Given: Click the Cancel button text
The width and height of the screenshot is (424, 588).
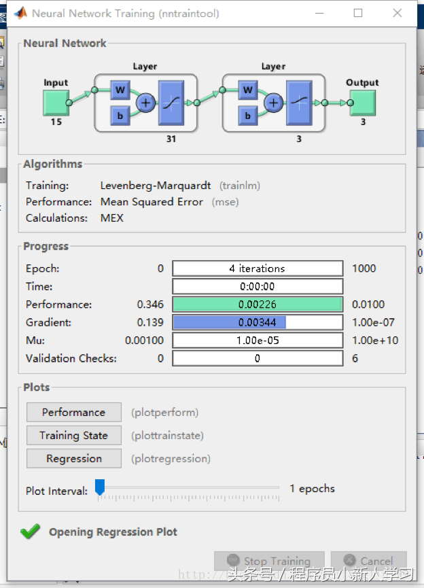Looking at the screenshot, I should coord(376,561).
